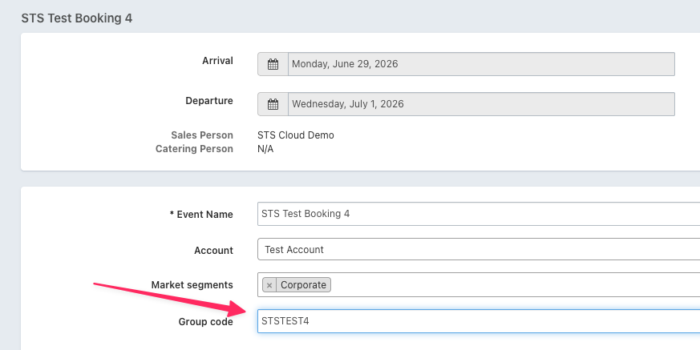
Task: Click the N/A Catering Person value
Action: click(x=265, y=149)
